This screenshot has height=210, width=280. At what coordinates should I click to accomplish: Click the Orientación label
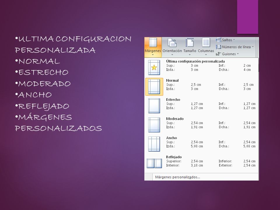click(x=172, y=51)
